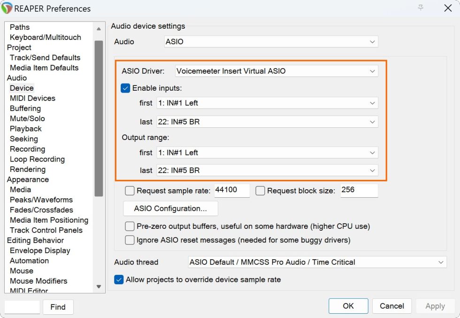This screenshot has width=460, height=318.
Task: Click the Find button
Action: 58,307
